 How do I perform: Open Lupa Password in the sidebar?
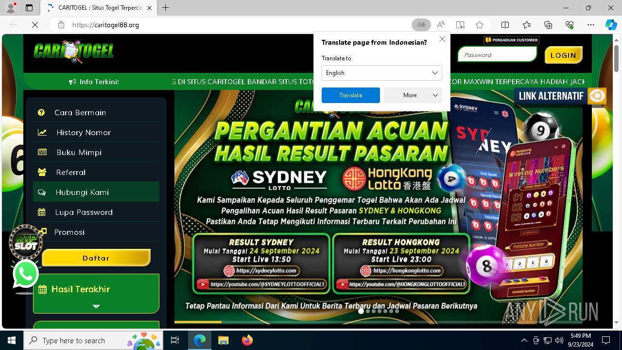(96, 212)
